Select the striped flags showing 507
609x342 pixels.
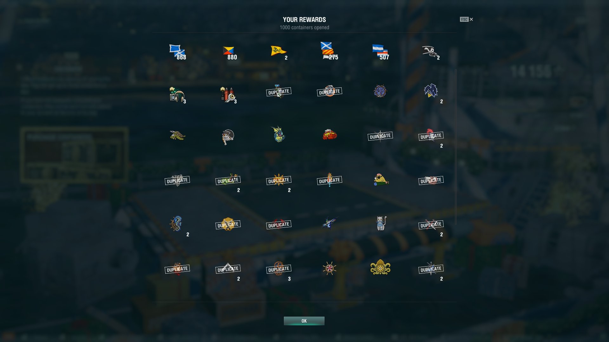[x=380, y=52]
